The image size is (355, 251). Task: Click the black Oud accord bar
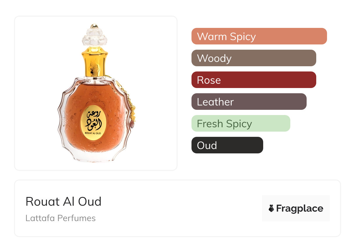tap(227, 145)
